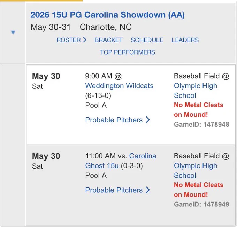Open the ROSTER link
This screenshot has width=237, height=227.
pyautogui.click(x=68, y=40)
